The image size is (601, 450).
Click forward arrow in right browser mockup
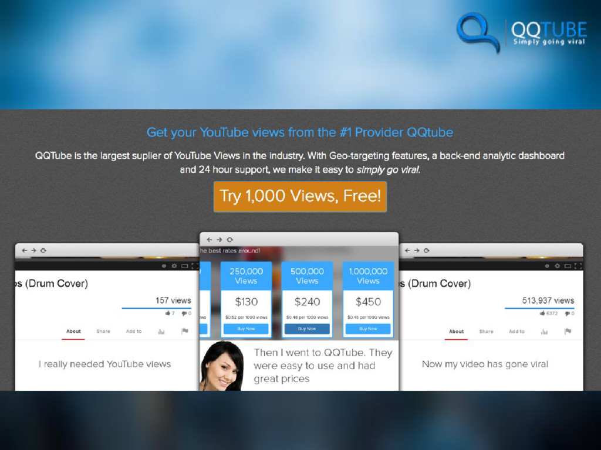[x=417, y=250]
